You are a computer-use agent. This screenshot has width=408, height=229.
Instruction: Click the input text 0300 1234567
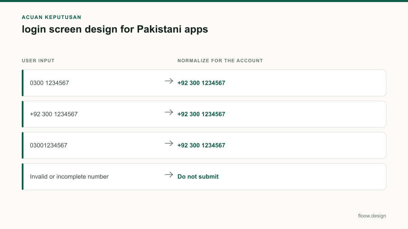49,83
